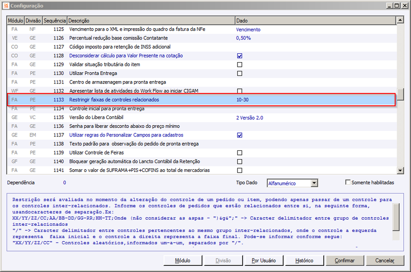The width and height of the screenshot is (411, 272).
Task: Tick the Somar o valor de SUFRAMA checkbox
Action: 239,170
